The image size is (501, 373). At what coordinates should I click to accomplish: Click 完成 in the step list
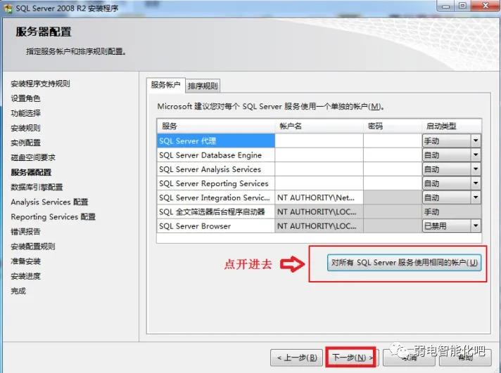tap(18, 291)
